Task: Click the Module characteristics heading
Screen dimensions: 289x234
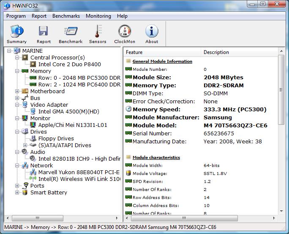Action: [156, 157]
